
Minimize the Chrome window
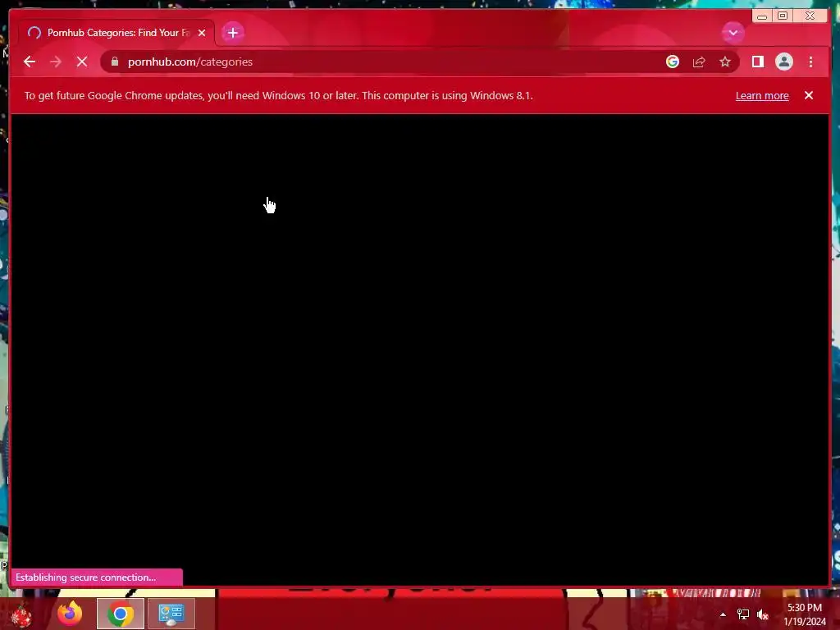tap(762, 16)
